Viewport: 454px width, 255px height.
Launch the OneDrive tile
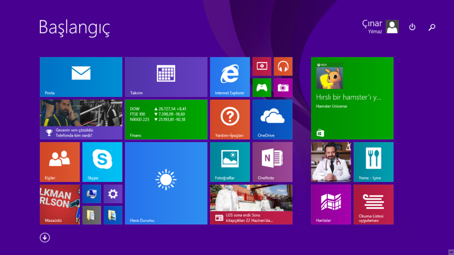pyautogui.click(x=272, y=119)
